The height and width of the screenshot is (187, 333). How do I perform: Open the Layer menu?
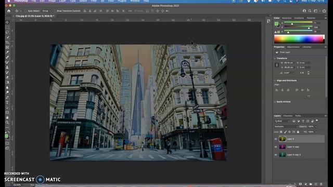click(x=62, y=1)
